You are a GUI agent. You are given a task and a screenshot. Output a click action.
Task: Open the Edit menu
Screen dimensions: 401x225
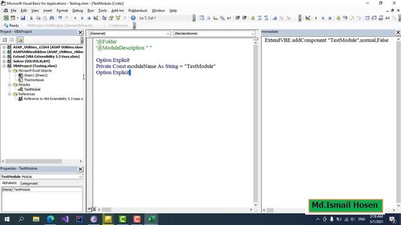24,11
